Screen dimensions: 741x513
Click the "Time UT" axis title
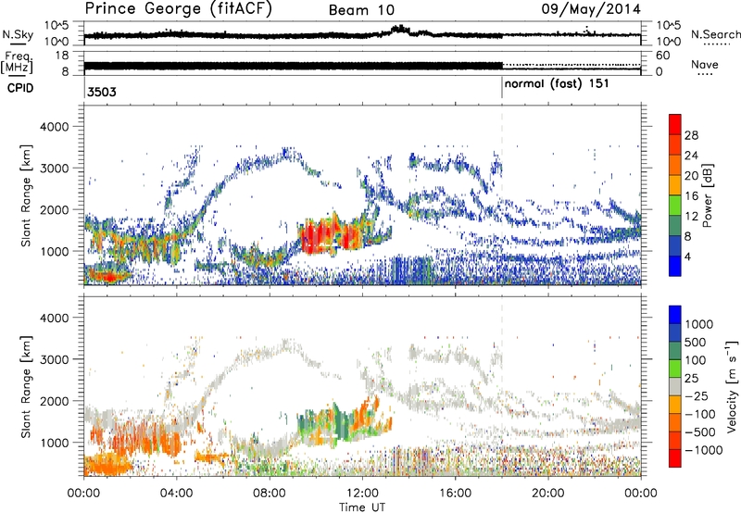coord(362,507)
